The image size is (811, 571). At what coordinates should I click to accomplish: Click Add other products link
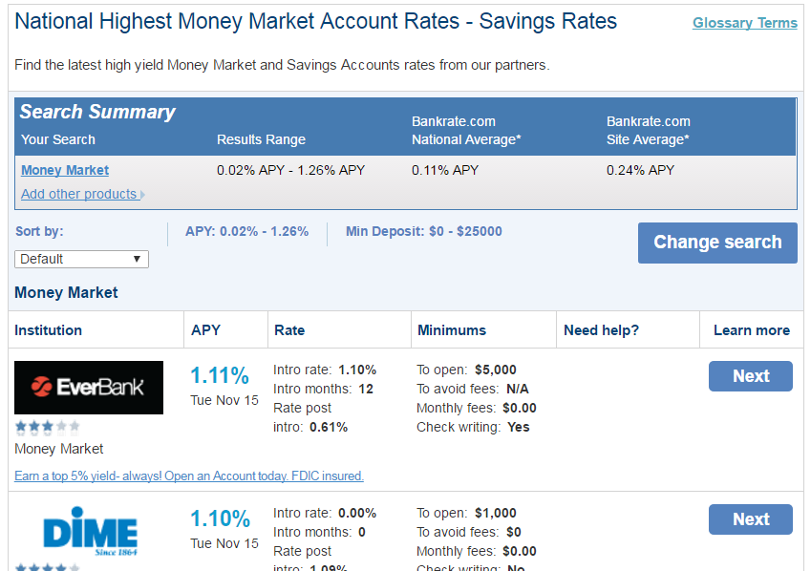(78, 194)
